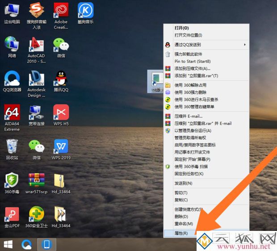277x251 pixels.
Task: Choose 使用 360进行木马云查杀
Action: 206,100
